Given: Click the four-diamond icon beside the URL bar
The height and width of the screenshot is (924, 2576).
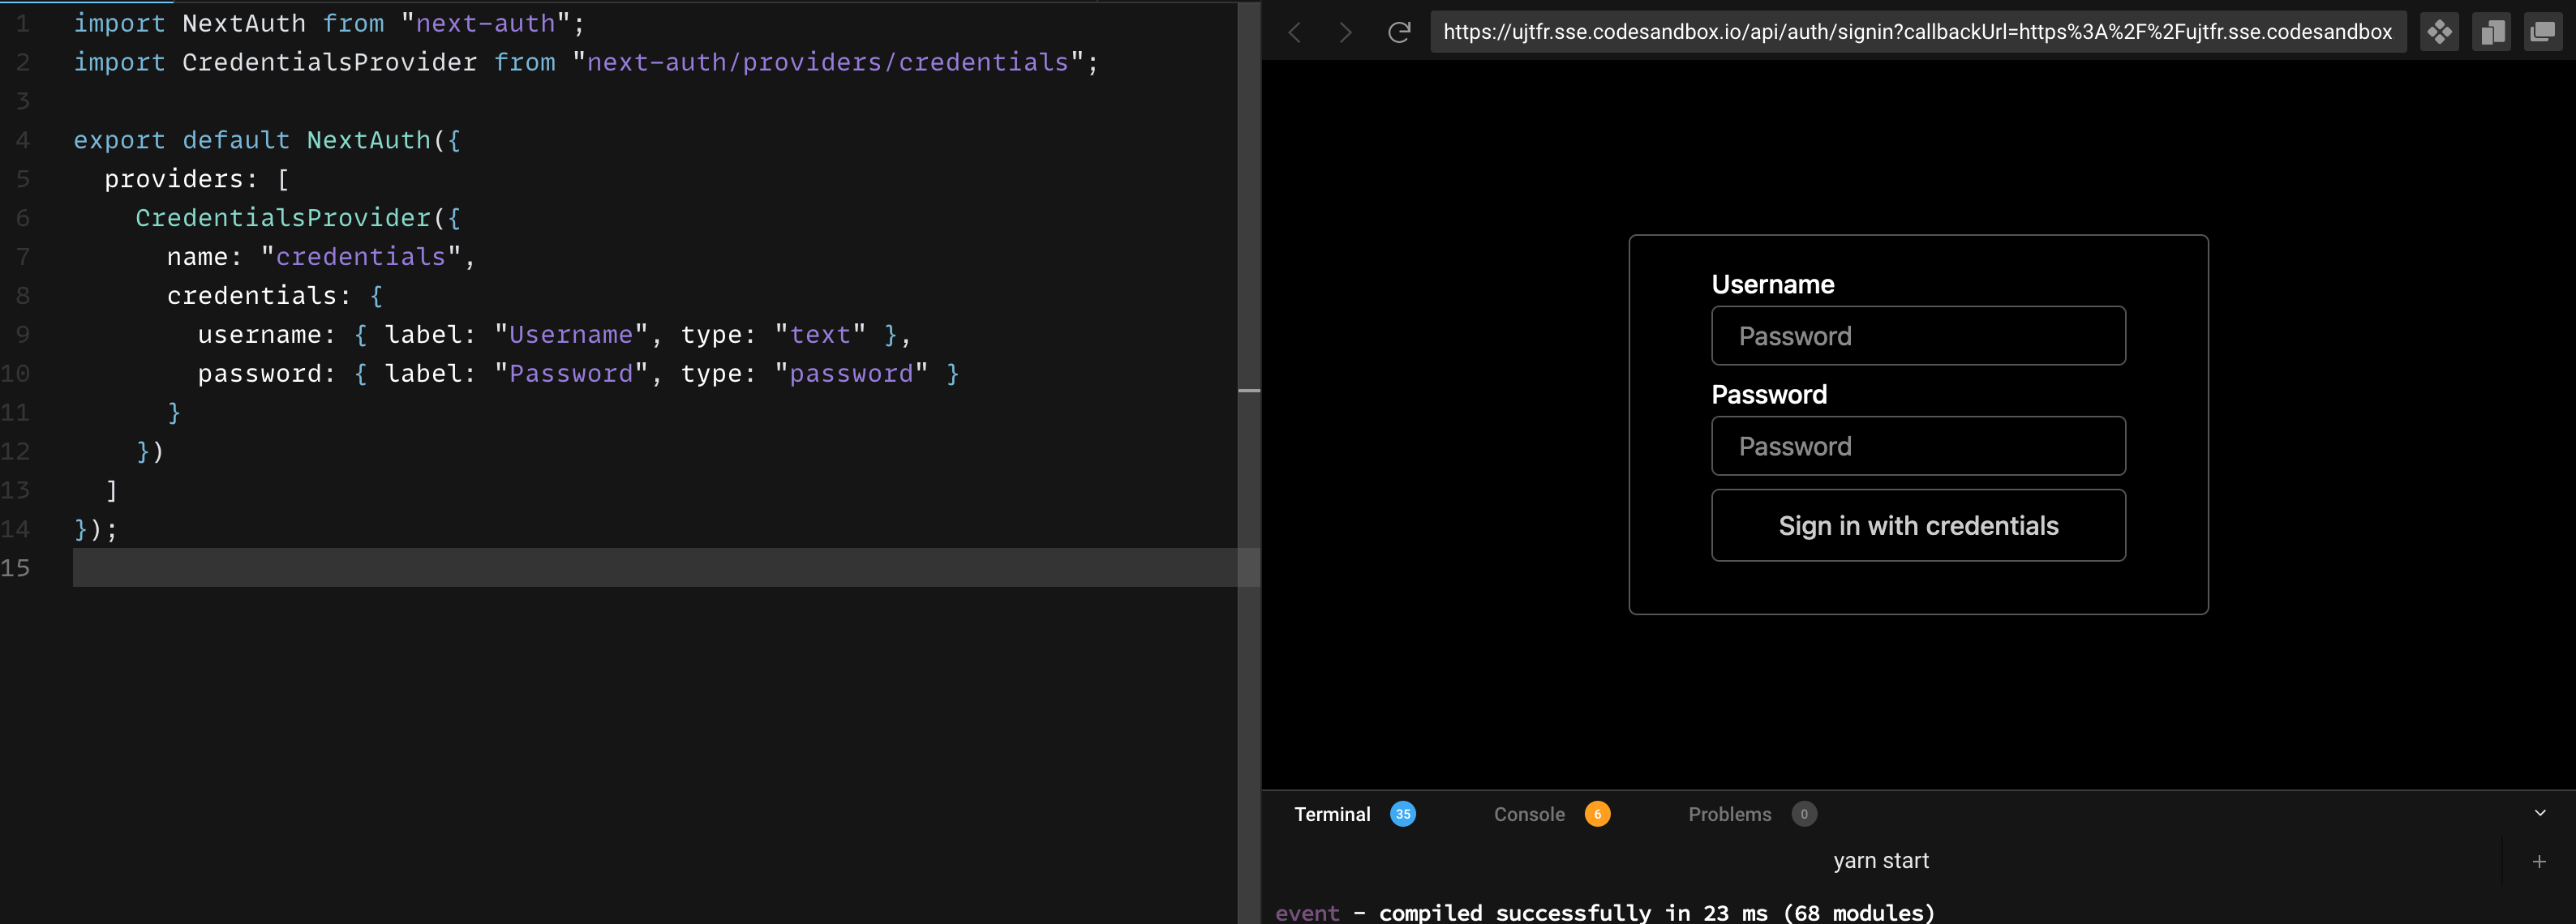Looking at the screenshot, I should click(2439, 33).
